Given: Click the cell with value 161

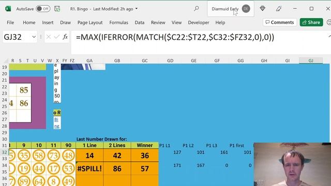Looking at the screenshot, I should click(224, 152).
